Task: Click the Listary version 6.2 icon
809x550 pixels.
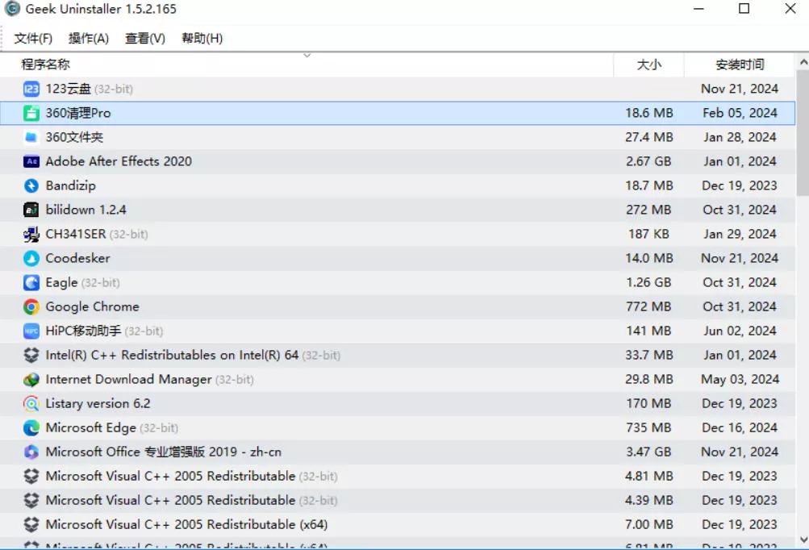Action: click(31, 403)
